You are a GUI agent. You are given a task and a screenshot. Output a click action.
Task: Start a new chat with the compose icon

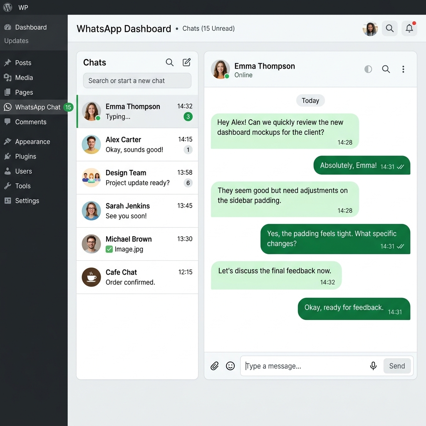[x=186, y=62]
